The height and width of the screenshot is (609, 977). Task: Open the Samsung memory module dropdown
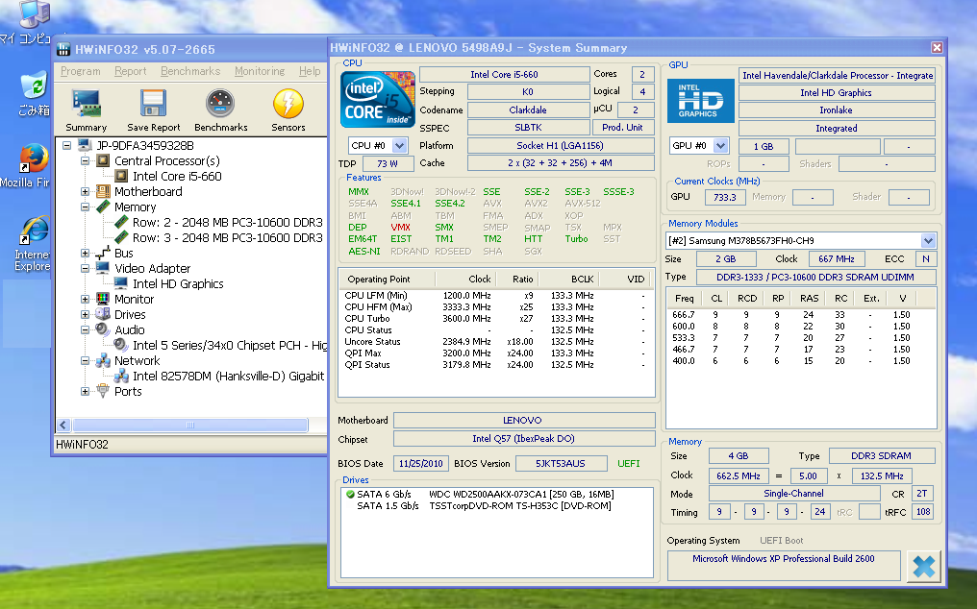928,241
